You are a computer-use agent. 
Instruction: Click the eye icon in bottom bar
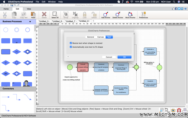(173, 110)
